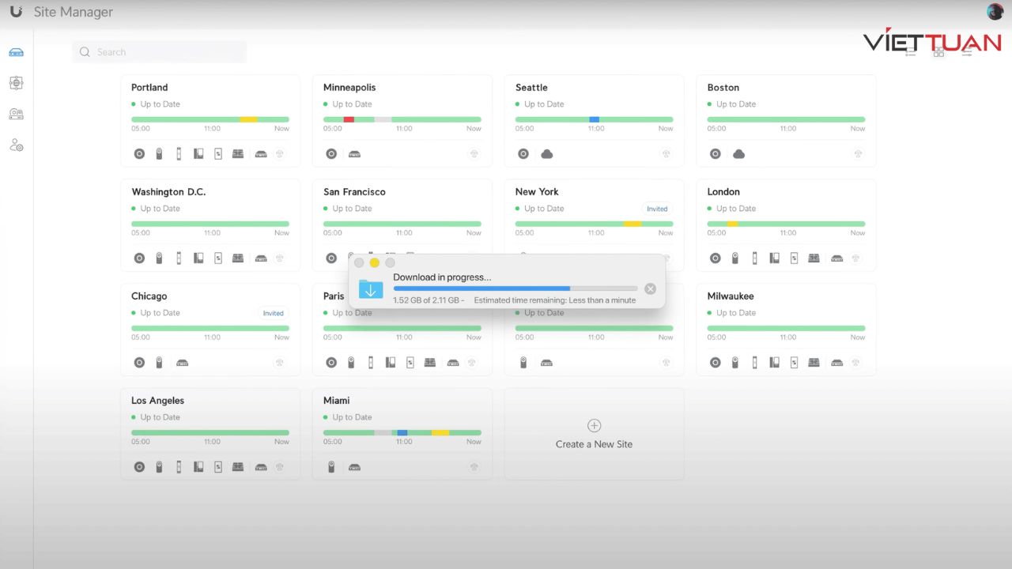Open Network app icon in Seattle card

click(523, 154)
